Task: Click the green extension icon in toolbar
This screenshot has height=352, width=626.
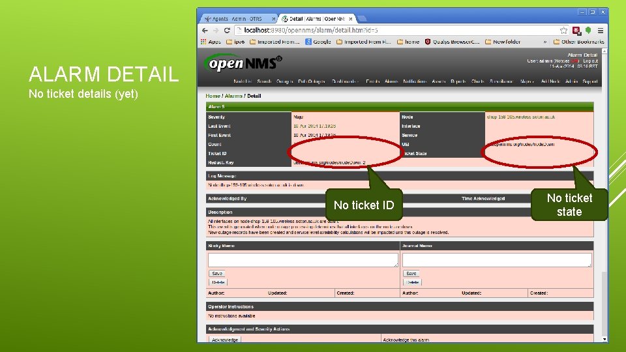Action: 588,31
